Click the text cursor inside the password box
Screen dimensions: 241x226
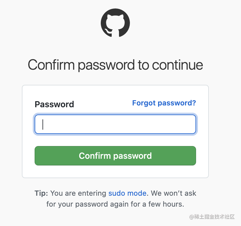click(43, 124)
